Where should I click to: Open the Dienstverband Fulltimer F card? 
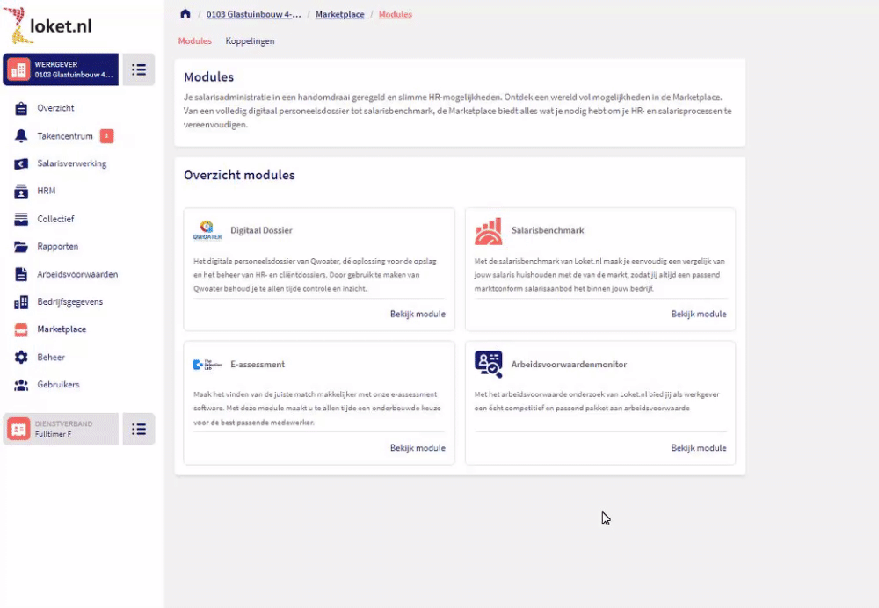[61, 429]
